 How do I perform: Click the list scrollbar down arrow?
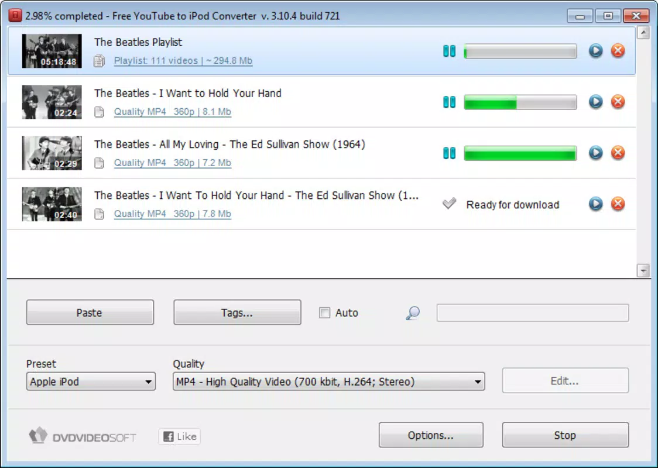643,270
